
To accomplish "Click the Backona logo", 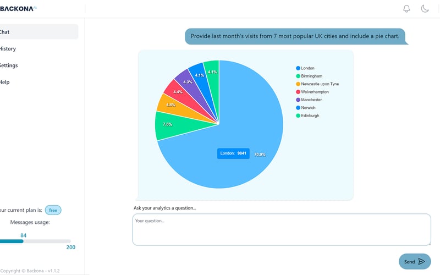I will [x=18, y=9].
